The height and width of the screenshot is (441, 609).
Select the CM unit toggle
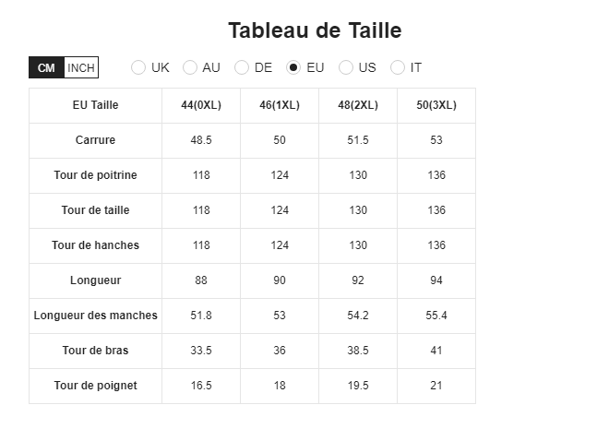pyautogui.click(x=46, y=67)
